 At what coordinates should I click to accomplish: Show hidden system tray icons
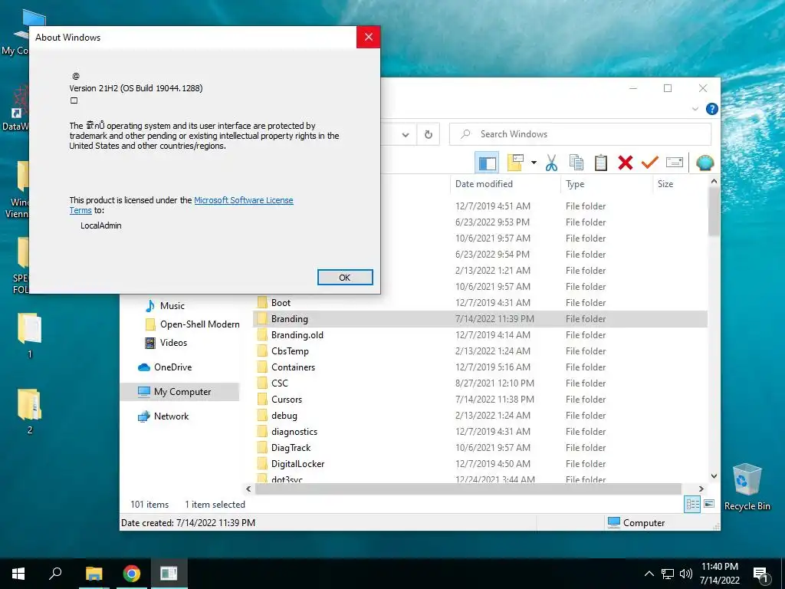pyautogui.click(x=649, y=574)
